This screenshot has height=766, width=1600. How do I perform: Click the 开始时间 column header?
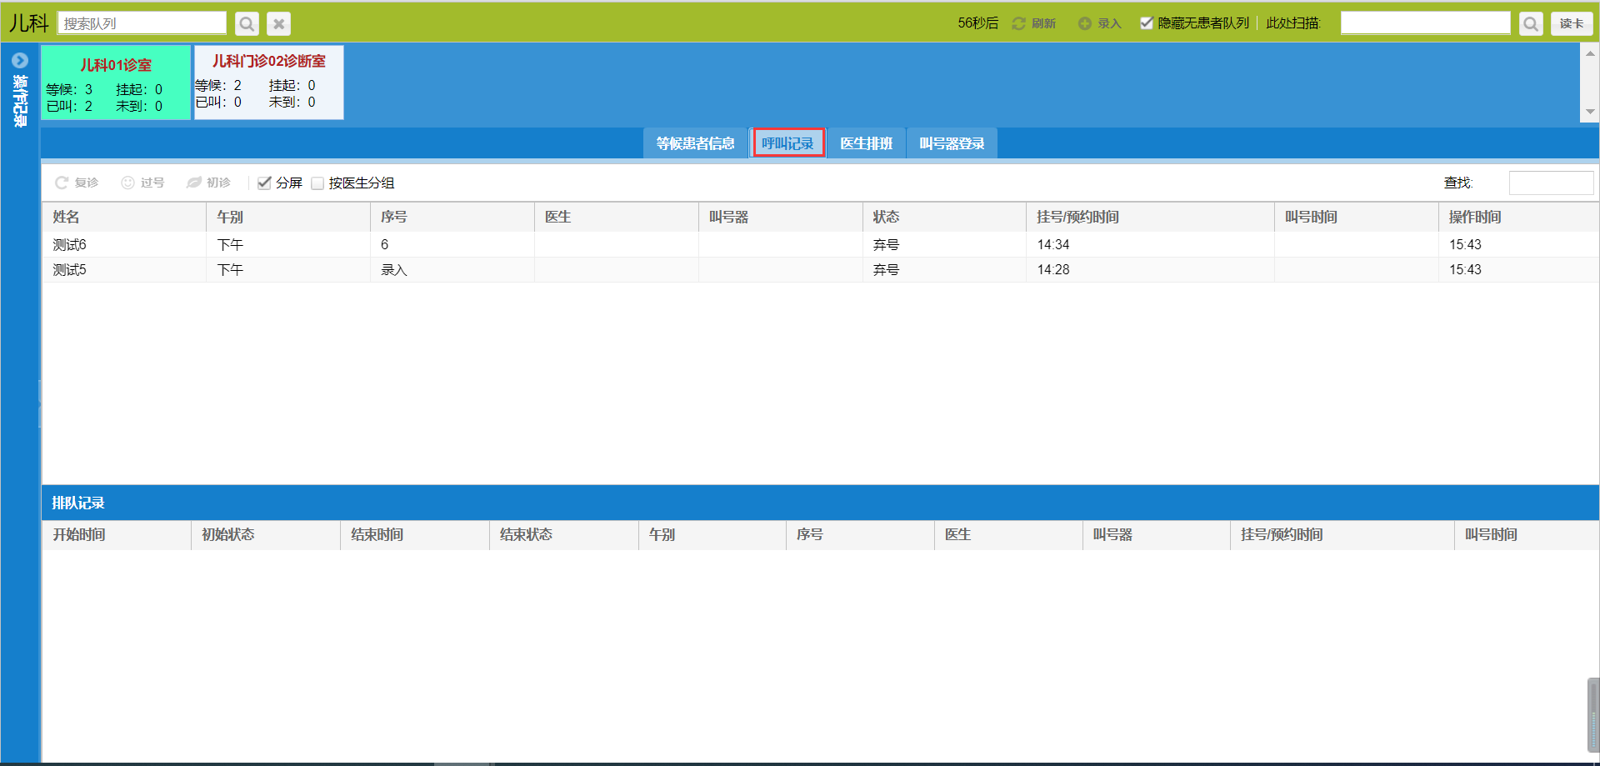point(117,535)
